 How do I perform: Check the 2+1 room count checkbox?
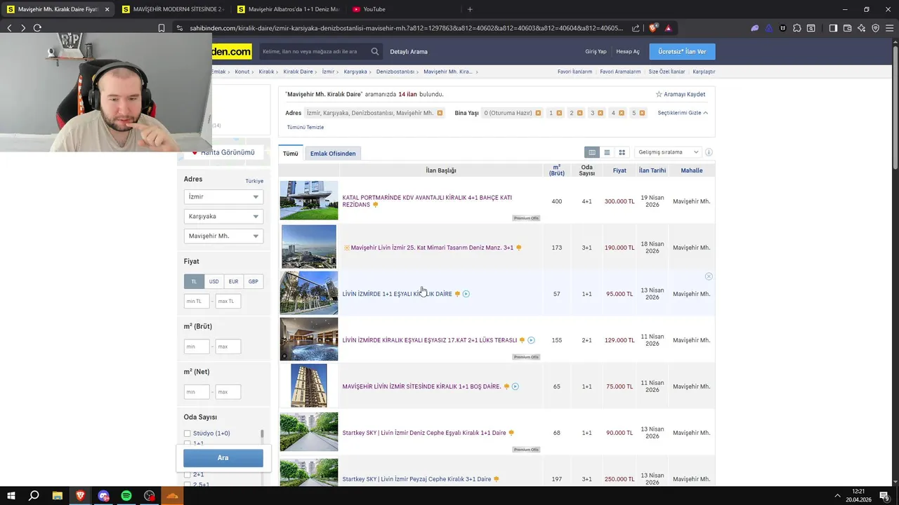[x=187, y=474]
